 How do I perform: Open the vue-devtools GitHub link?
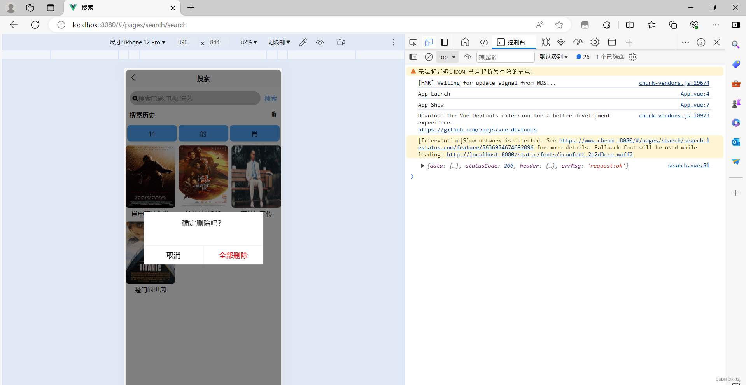point(477,129)
